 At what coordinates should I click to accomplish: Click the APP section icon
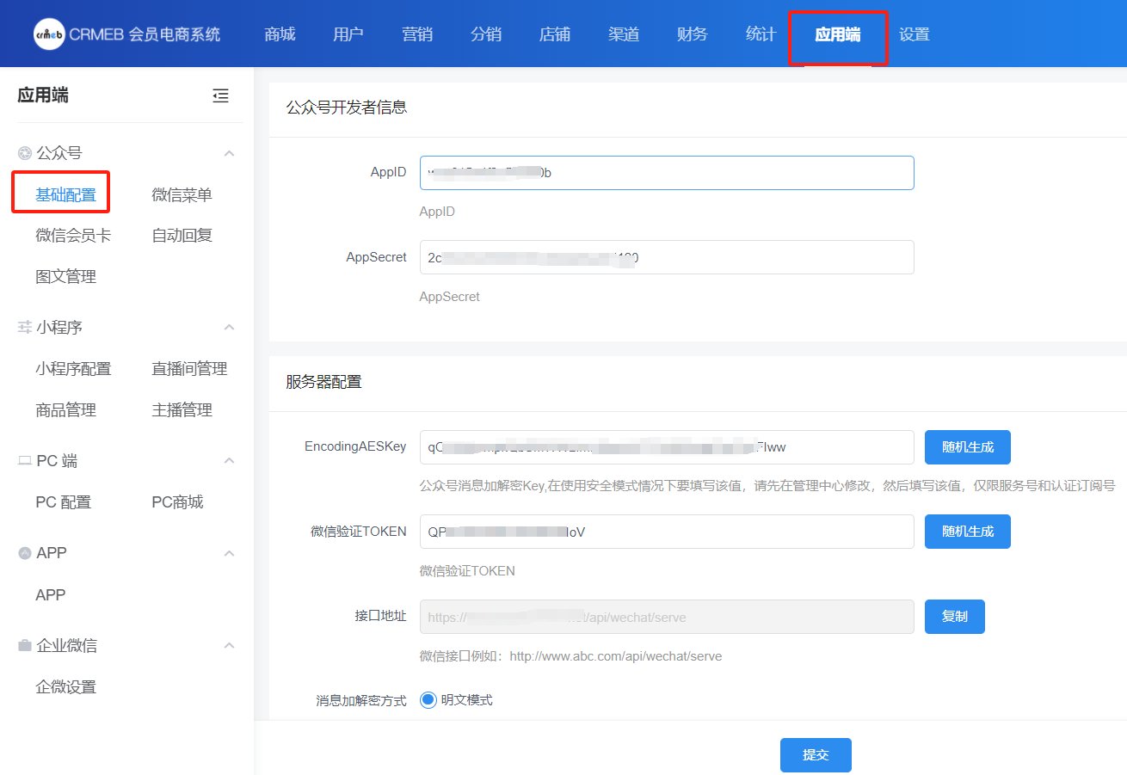[25, 553]
